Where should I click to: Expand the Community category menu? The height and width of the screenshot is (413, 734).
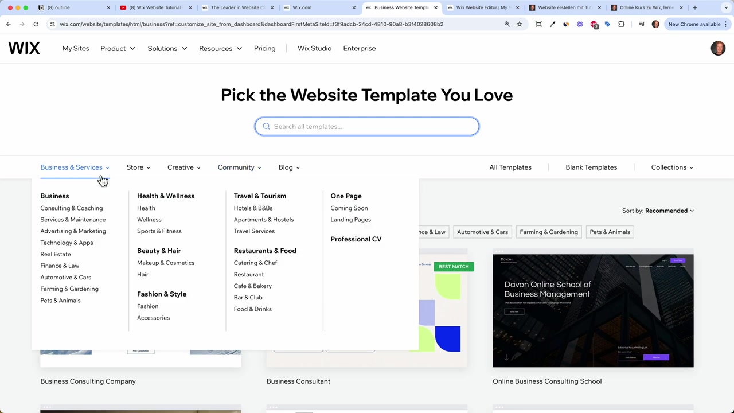pyautogui.click(x=240, y=167)
